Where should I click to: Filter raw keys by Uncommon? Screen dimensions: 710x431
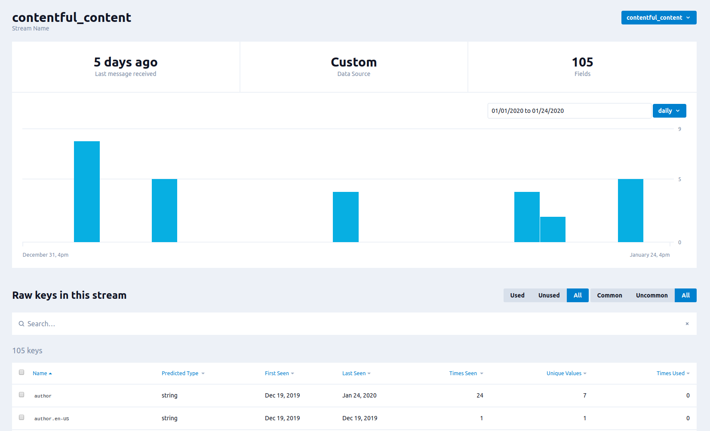652,295
